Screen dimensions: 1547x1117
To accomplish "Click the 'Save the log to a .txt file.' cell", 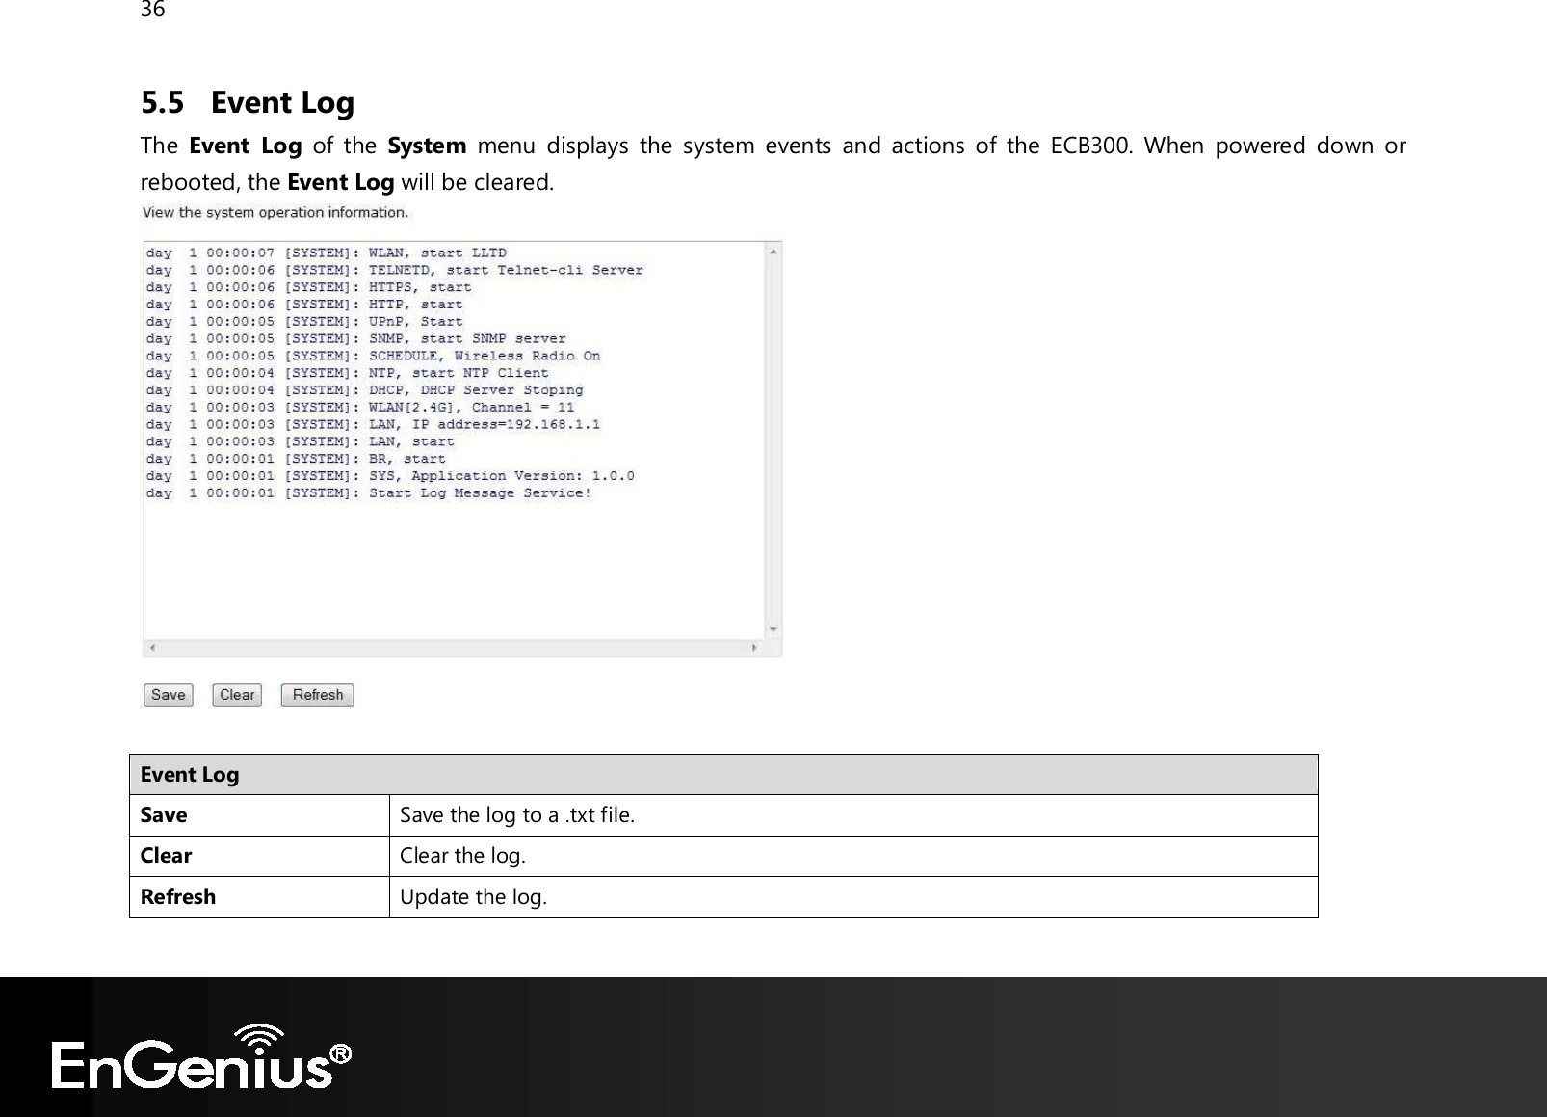I will click(853, 815).
